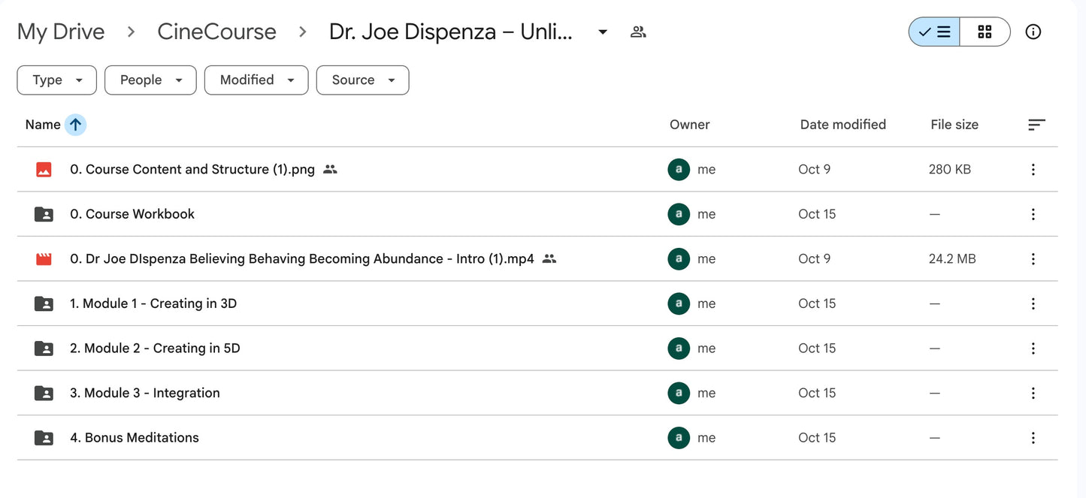1086x498 pixels.
Task: Click the folder icon beside Course Workbook
Action: 43,213
